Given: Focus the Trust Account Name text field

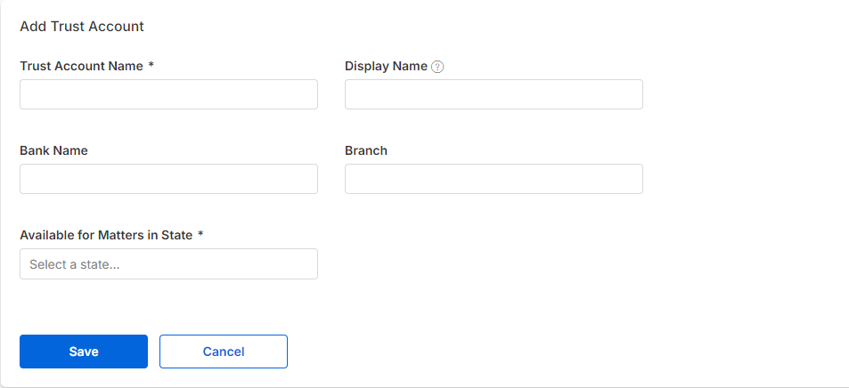Looking at the screenshot, I should coord(169,94).
